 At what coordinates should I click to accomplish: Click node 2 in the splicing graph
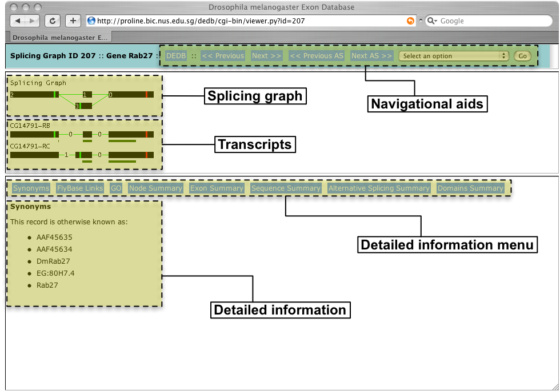tap(34, 95)
